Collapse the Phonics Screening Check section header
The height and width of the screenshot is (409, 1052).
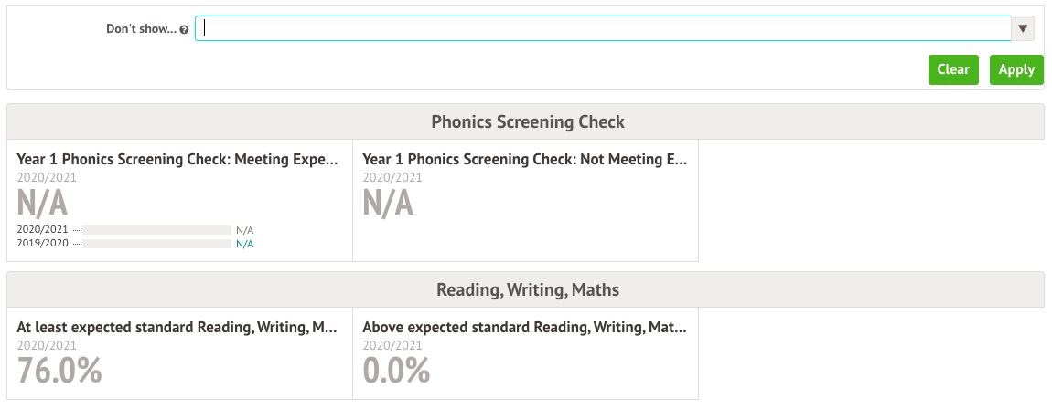[x=525, y=121]
